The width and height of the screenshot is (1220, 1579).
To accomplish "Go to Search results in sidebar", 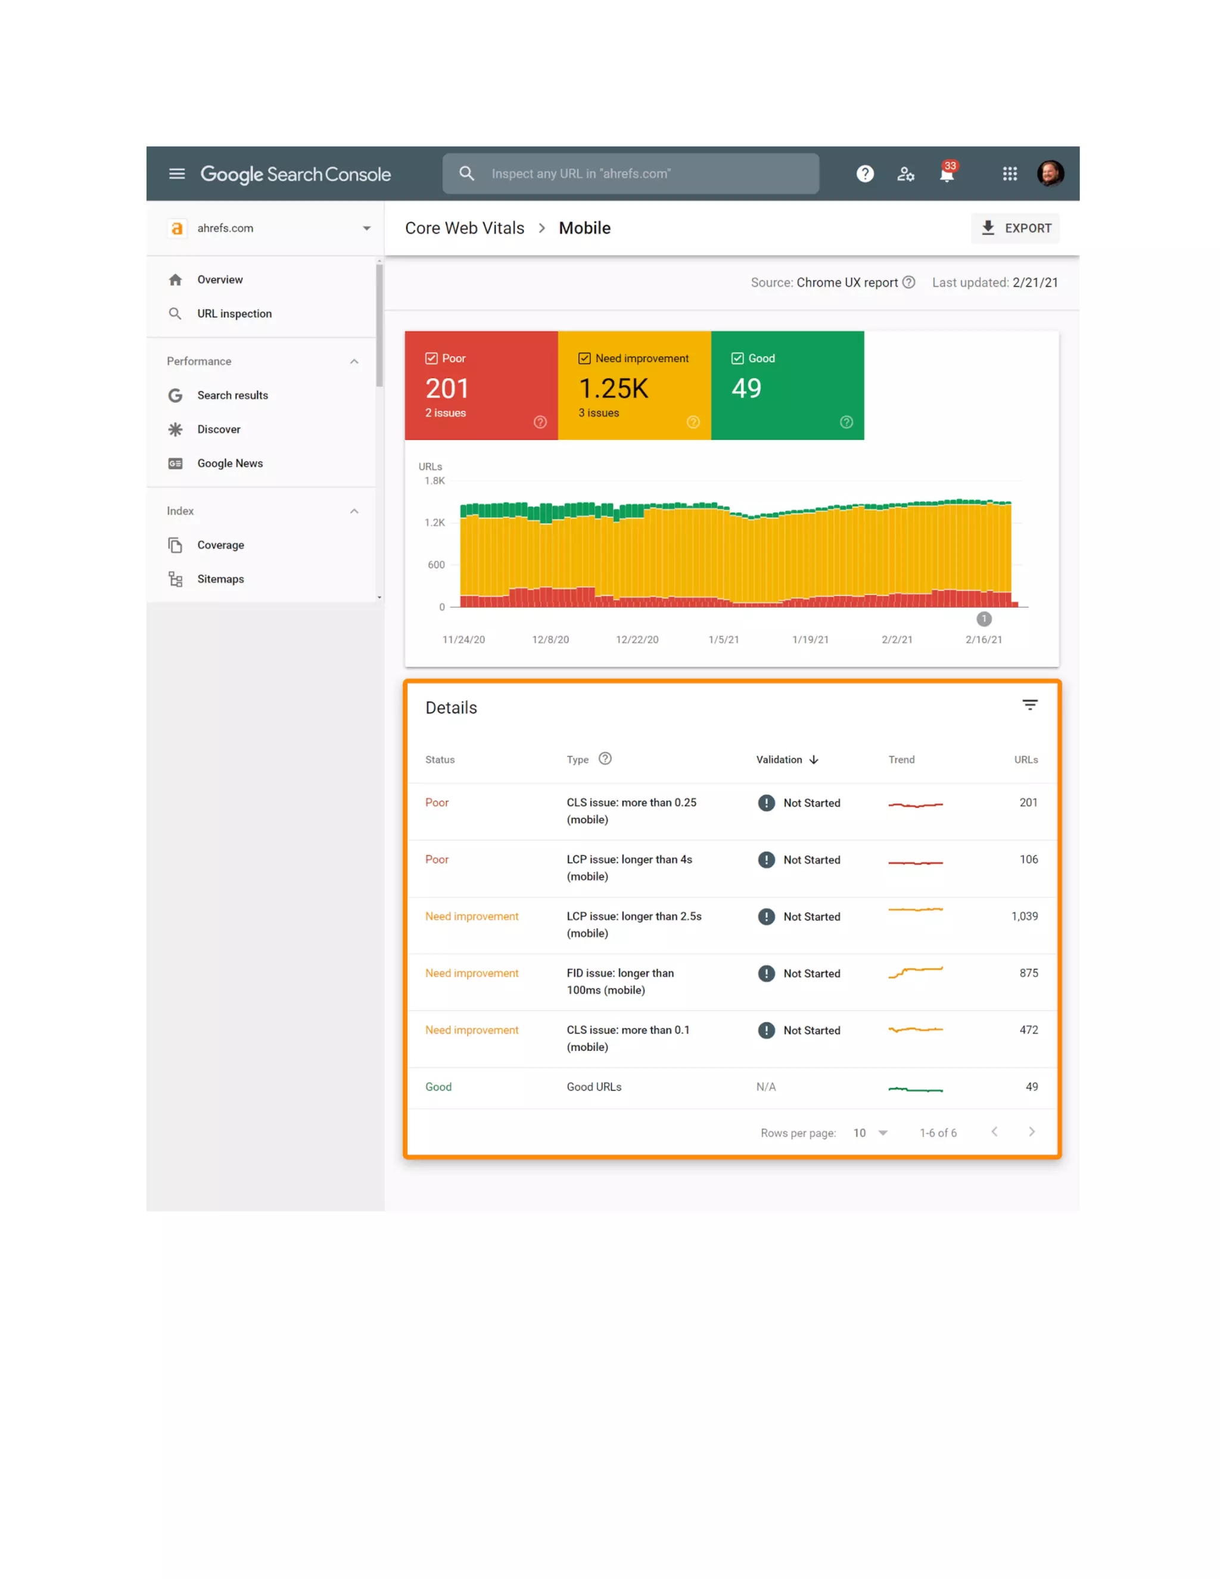I will (x=232, y=396).
